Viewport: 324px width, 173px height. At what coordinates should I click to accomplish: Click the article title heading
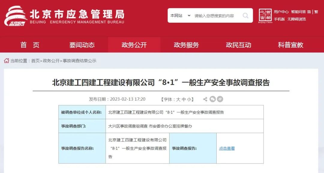coord(161,83)
